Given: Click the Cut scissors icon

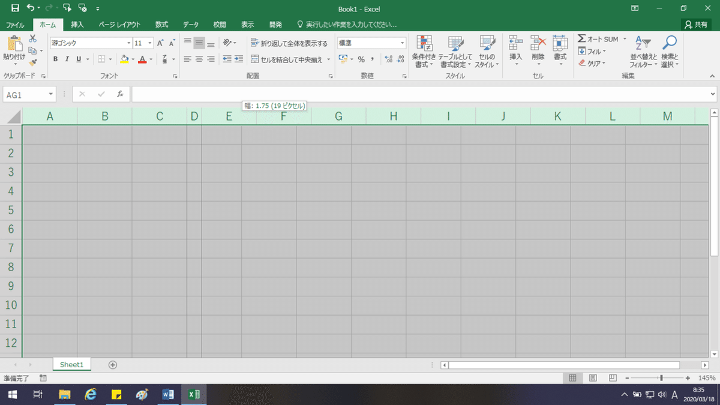Looking at the screenshot, I should click(33, 38).
